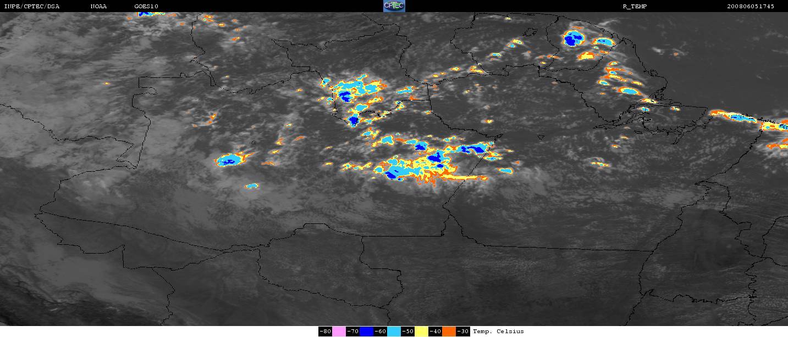Click the -60 legend value
Image resolution: width=788 pixels, height=337 pixels.
pyautogui.click(x=380, y=332)
